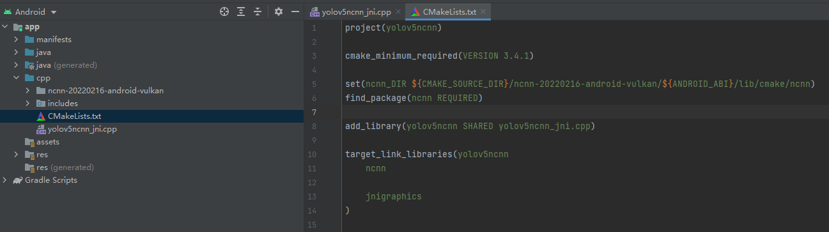829x232 pixels.
Task: Collapse the cpp folder chevron
Action: [x=17, y=78]
